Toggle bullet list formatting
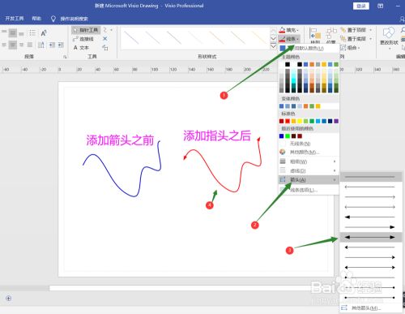Viewport: 405px width, 314px height. 32,33
